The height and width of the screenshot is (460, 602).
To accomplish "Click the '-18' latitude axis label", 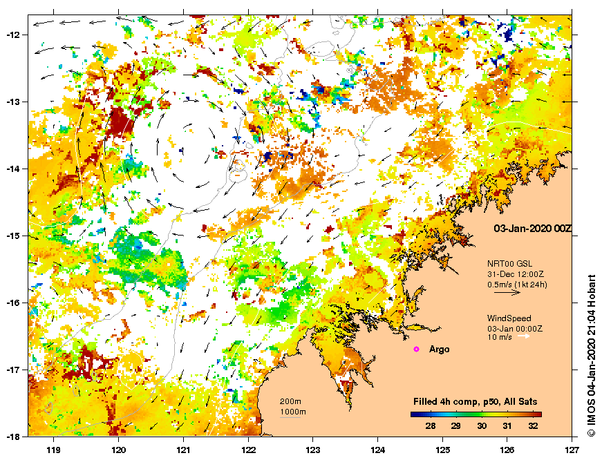I will (12, 437).
